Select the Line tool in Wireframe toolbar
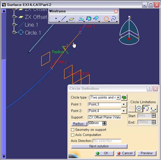The image size is (161, 160). point(64,19)
